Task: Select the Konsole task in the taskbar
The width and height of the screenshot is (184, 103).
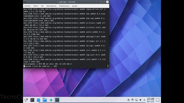Action: pos(57,100)
